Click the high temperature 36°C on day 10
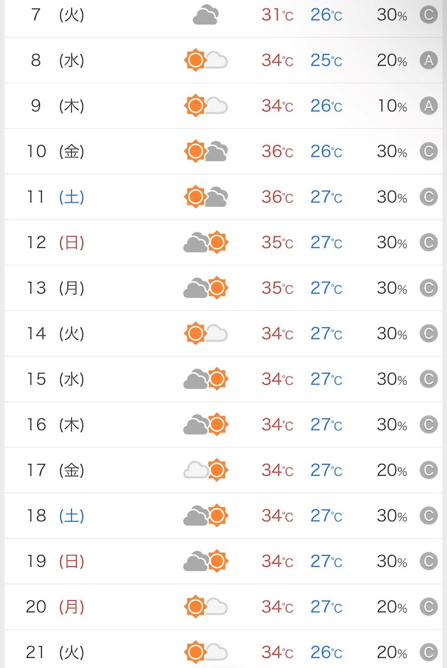 point(277,152)
